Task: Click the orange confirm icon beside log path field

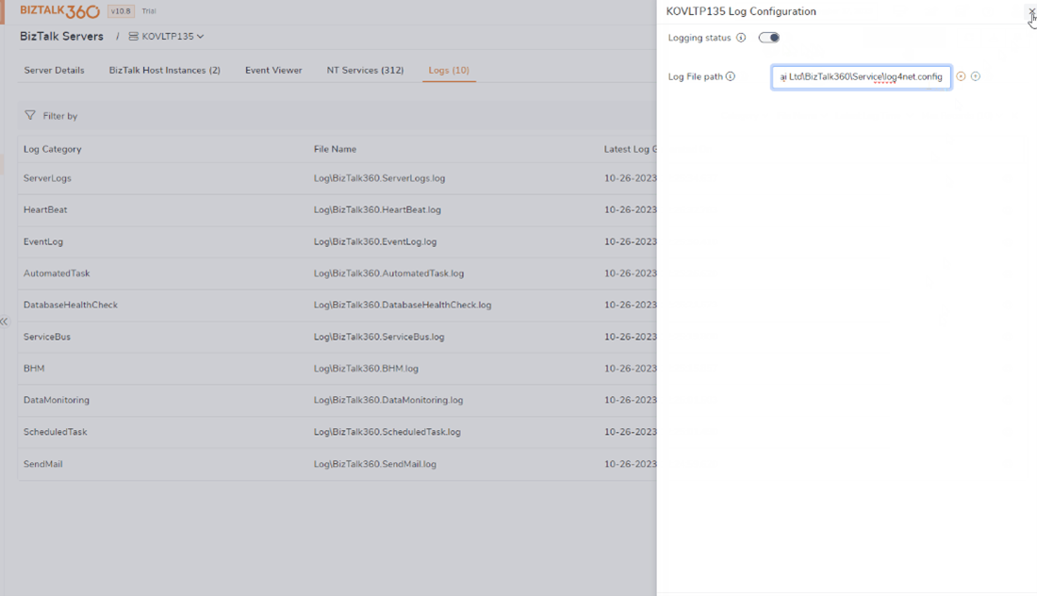Action: [960, 76]
